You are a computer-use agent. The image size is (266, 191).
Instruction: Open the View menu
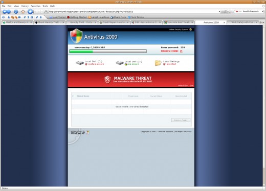pyautogui.click(x=16, y=6)
